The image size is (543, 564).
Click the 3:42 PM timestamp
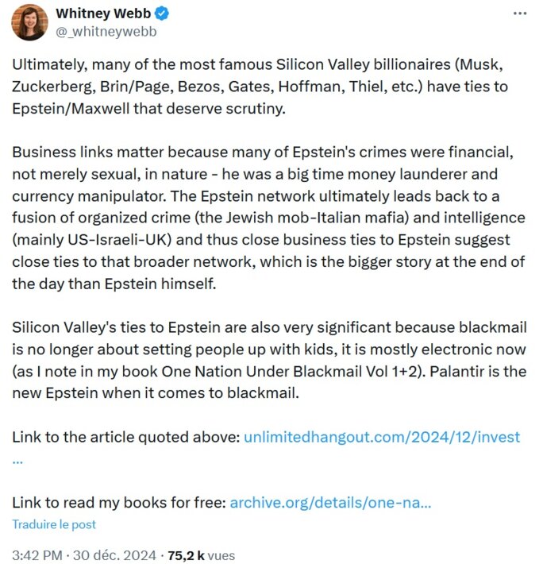tap(37, 555)
